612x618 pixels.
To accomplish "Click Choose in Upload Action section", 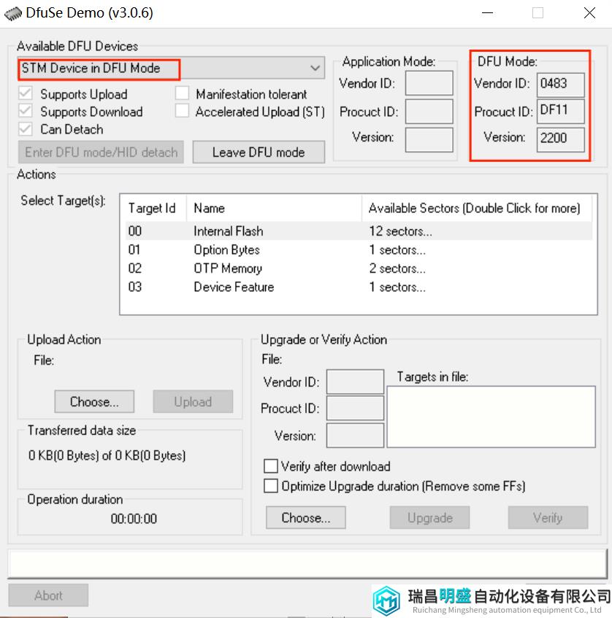I will [94, 401].
